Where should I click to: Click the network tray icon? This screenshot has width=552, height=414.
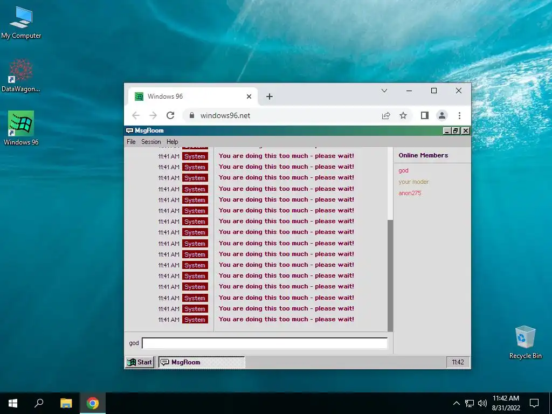(470, 403)
